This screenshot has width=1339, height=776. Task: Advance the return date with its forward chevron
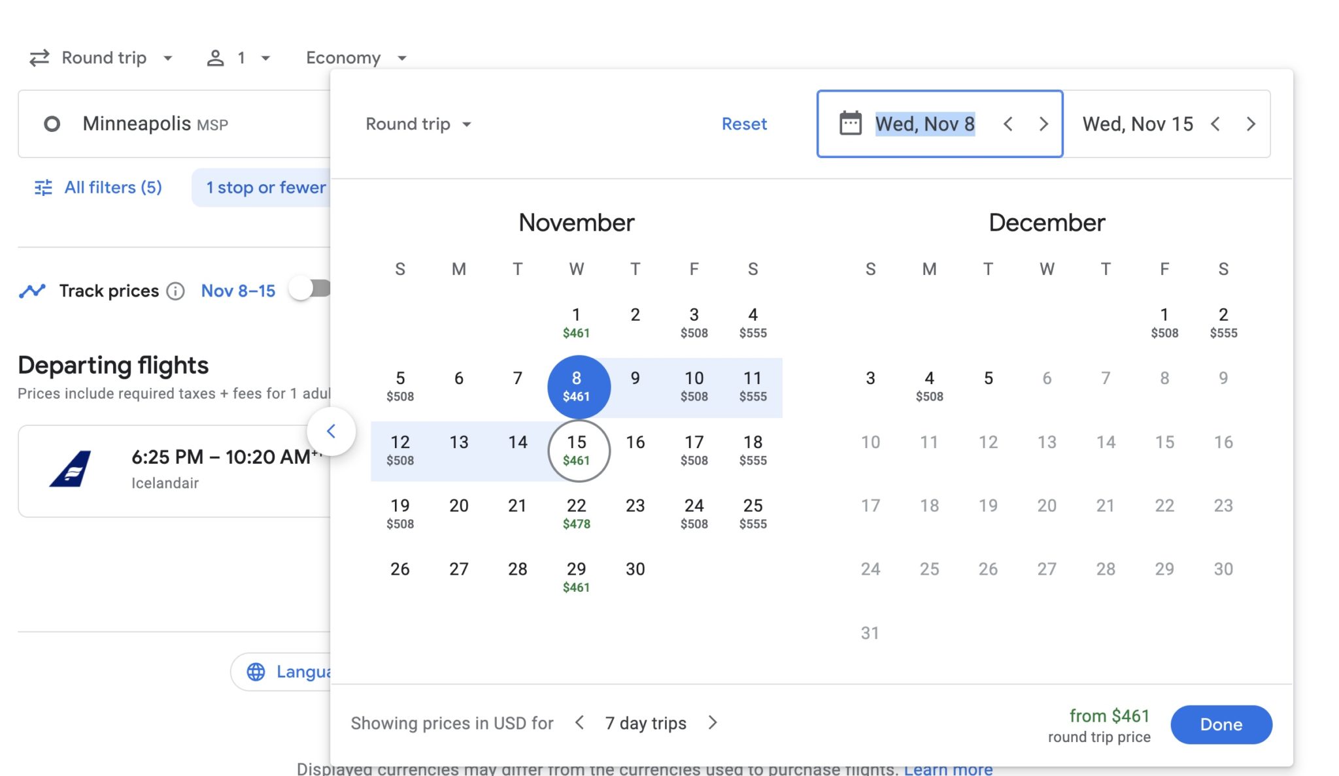point(1251,124)
